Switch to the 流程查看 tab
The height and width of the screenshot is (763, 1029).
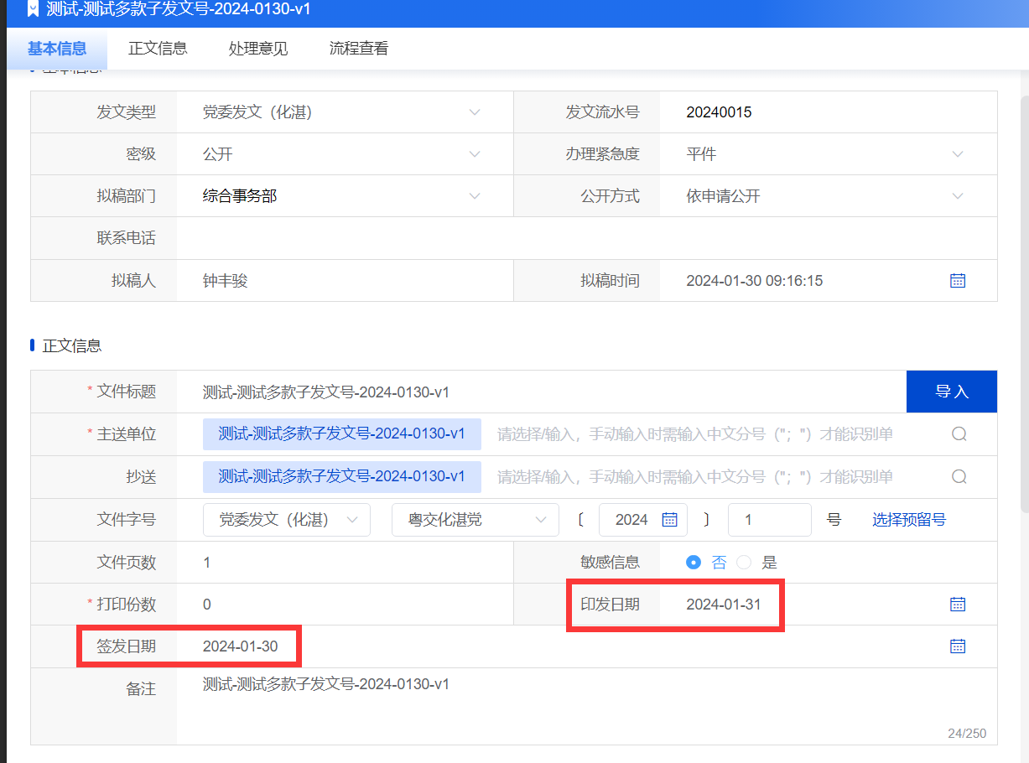pyautogui.click(x=359, y=49)
